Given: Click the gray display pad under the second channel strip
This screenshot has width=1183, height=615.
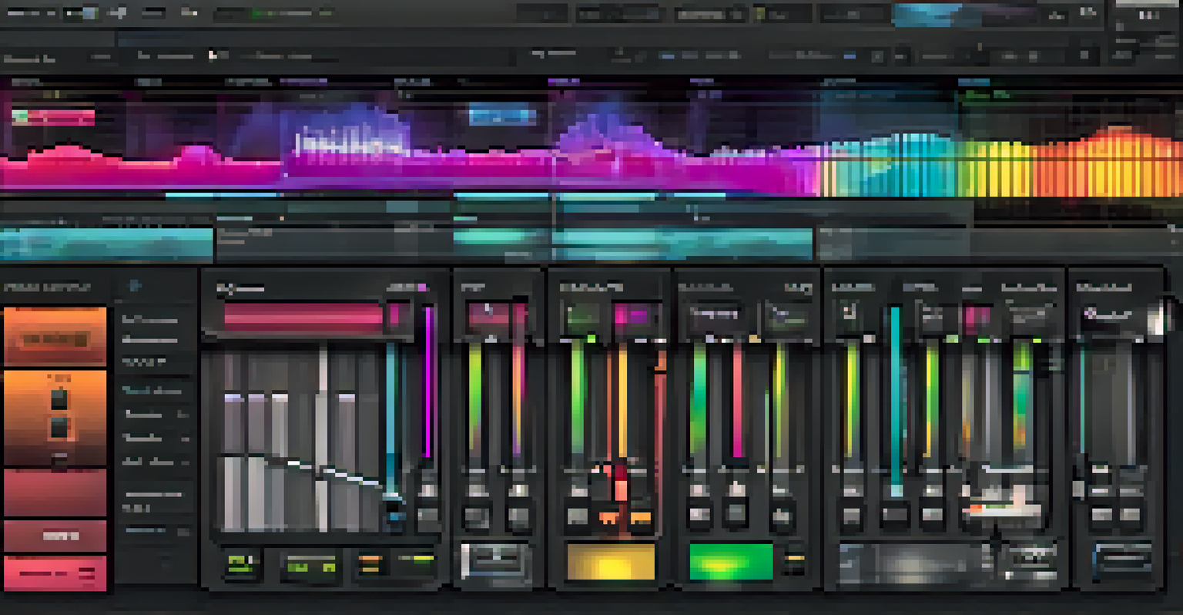Looking at the screenshot, I should 496,561.
